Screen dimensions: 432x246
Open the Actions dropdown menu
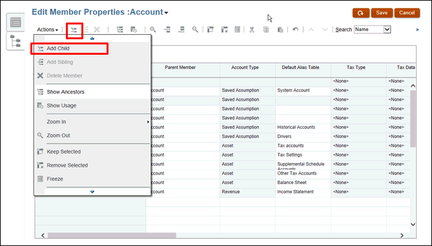coord(47,30)
